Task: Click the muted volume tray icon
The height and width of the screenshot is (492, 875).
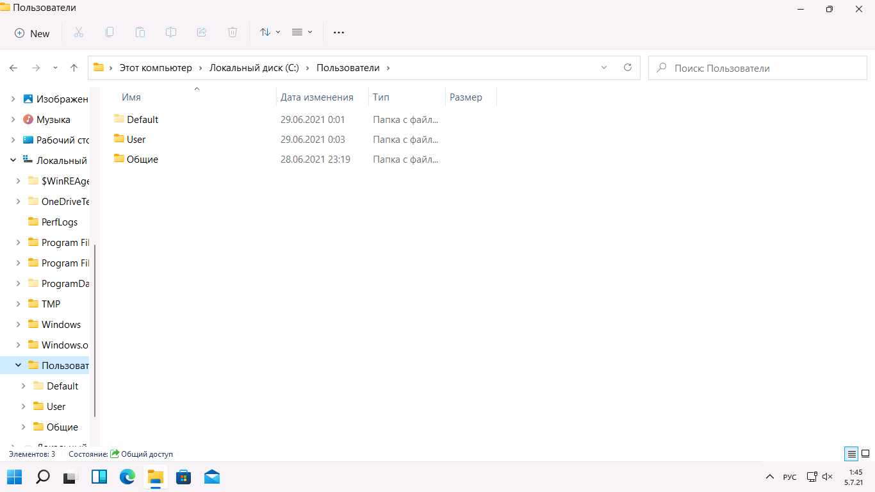Action: point(827,477)
